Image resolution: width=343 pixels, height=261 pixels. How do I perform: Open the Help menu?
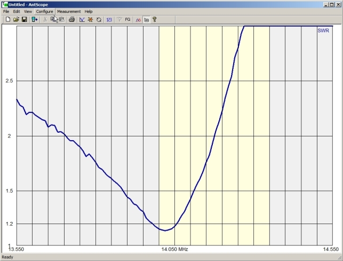tap(89, 11)
